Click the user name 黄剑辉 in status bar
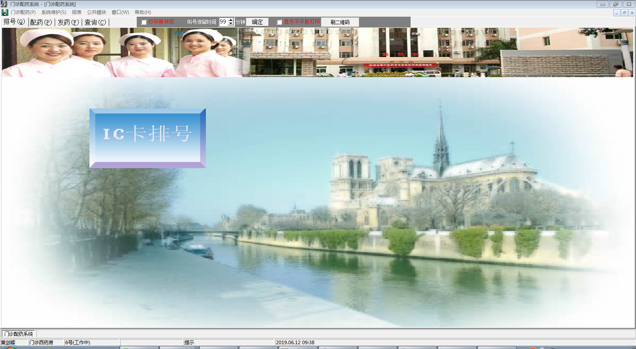 point(8,342)
